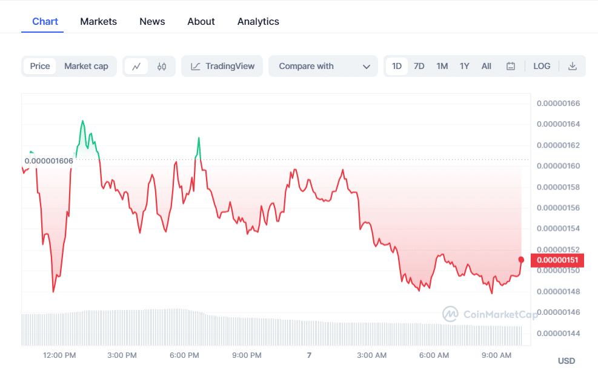Select the Price toggle
Screen dimensions: 598x376
point(39,66)
